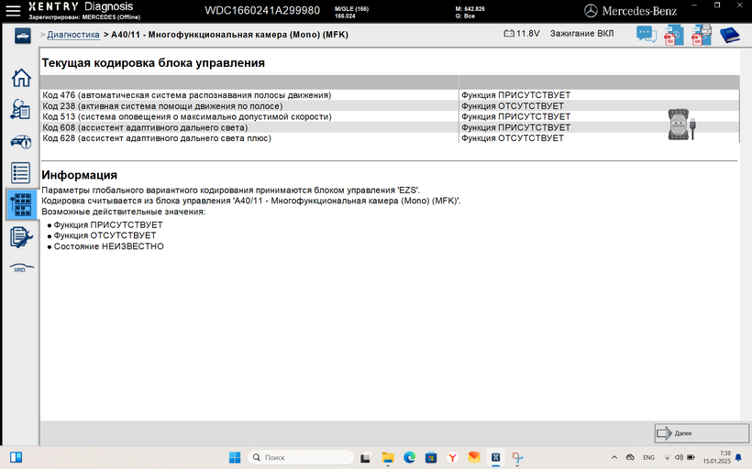Select row Код 628 adaptive high beam plus
752x469 pixels.
pos(390,138)
